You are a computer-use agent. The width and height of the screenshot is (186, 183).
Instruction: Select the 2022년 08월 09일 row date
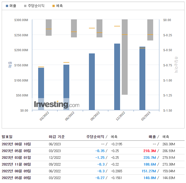(16, 171)
